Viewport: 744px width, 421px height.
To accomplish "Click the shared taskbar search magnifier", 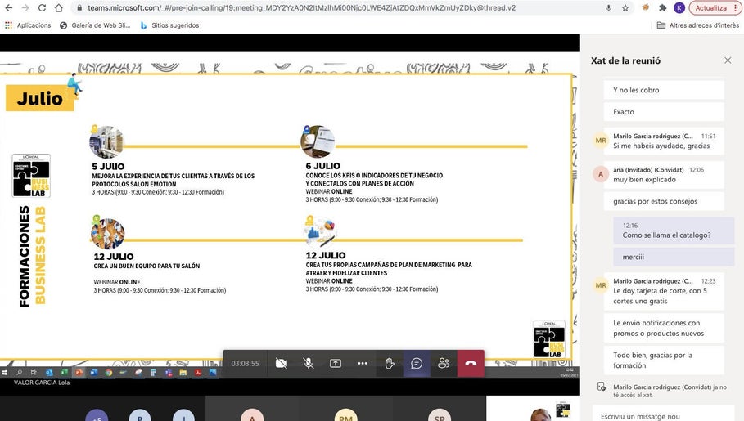I will click(x=20, y=373).
